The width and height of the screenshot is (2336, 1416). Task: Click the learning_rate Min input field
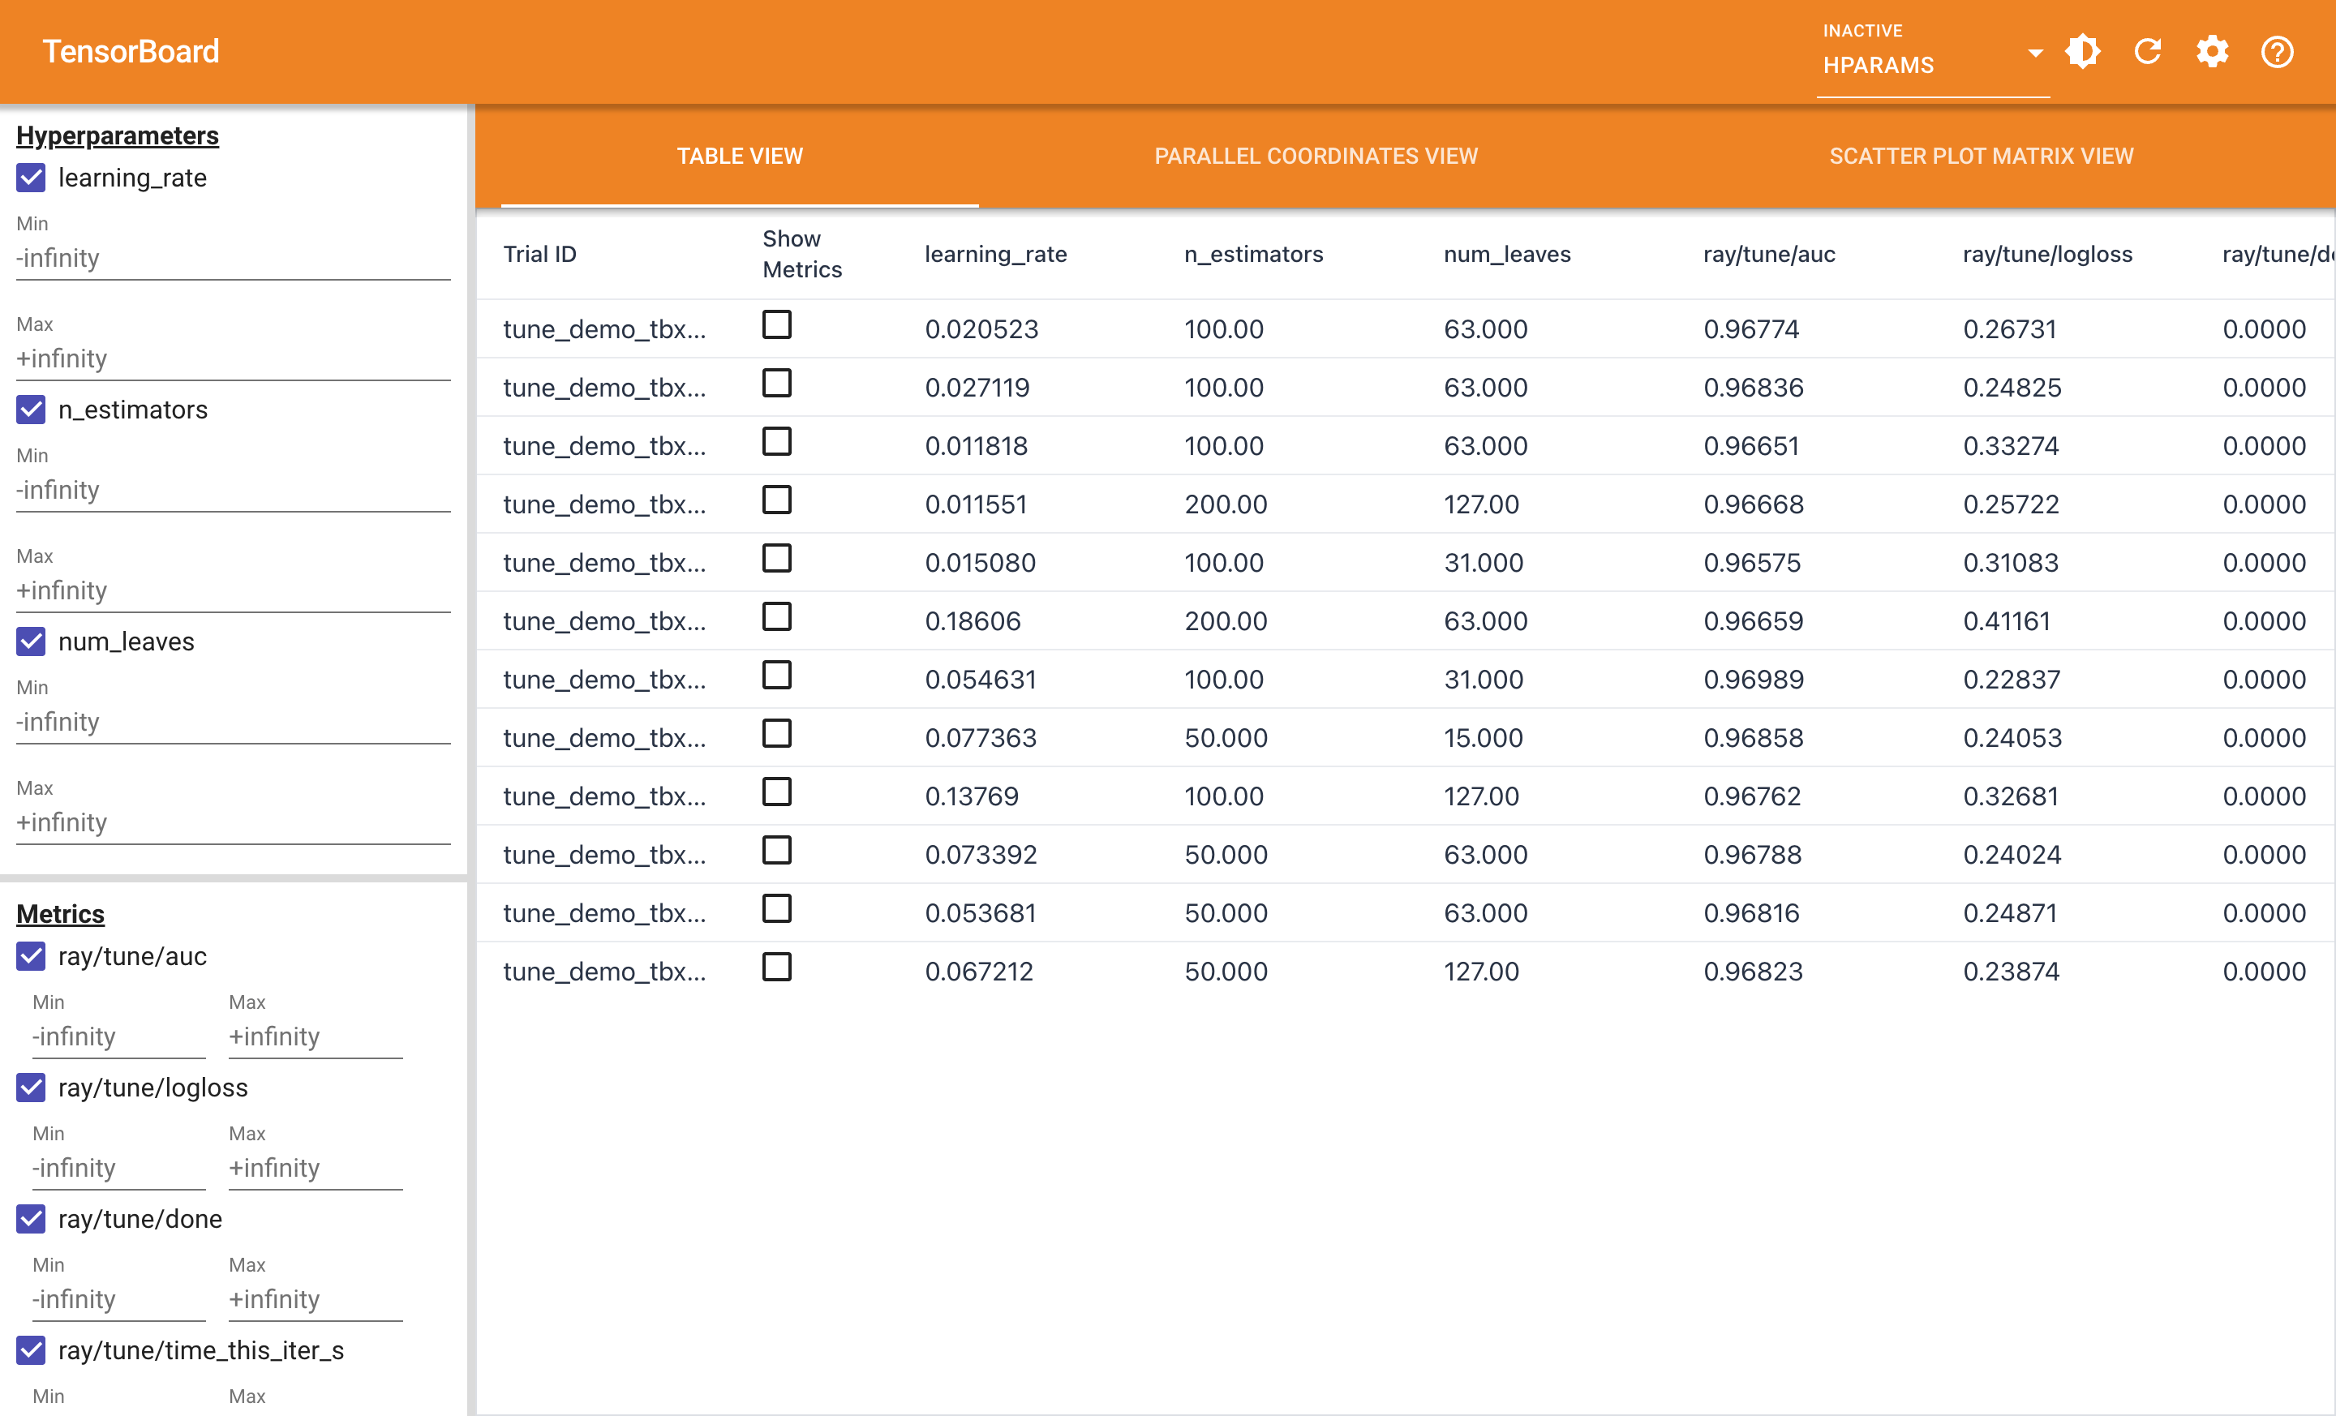(x=234, y=258)
